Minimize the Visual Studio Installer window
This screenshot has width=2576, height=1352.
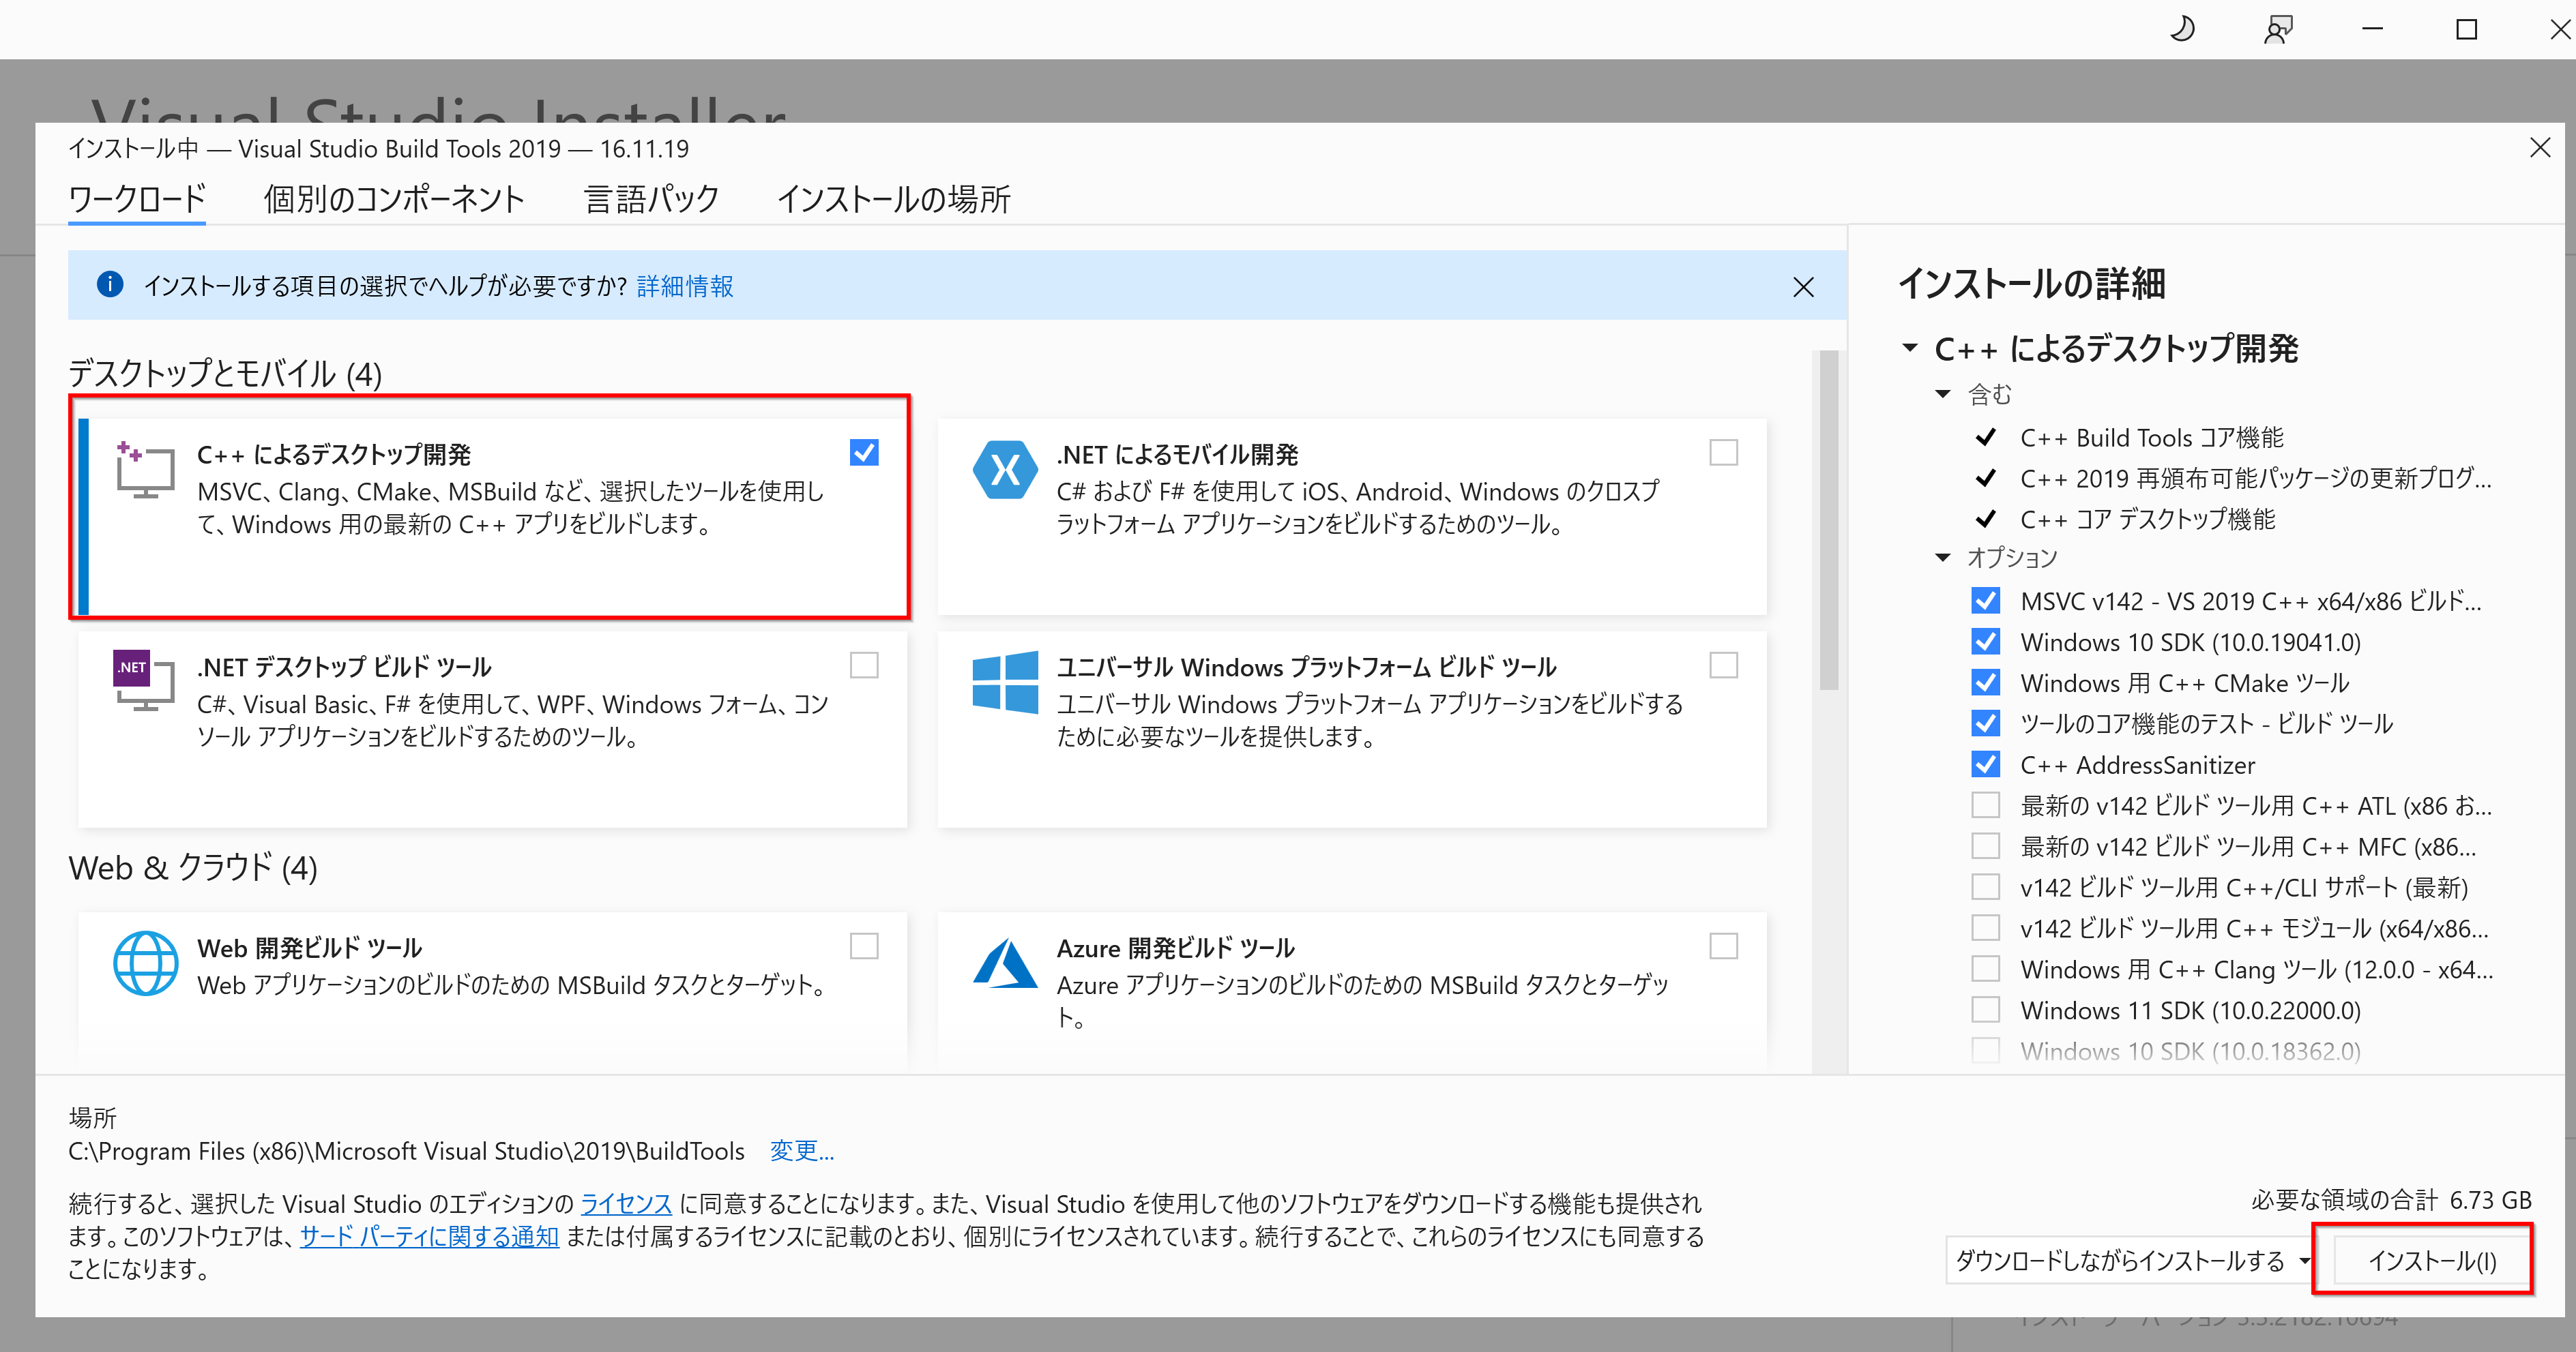(x=2372, y=29)
